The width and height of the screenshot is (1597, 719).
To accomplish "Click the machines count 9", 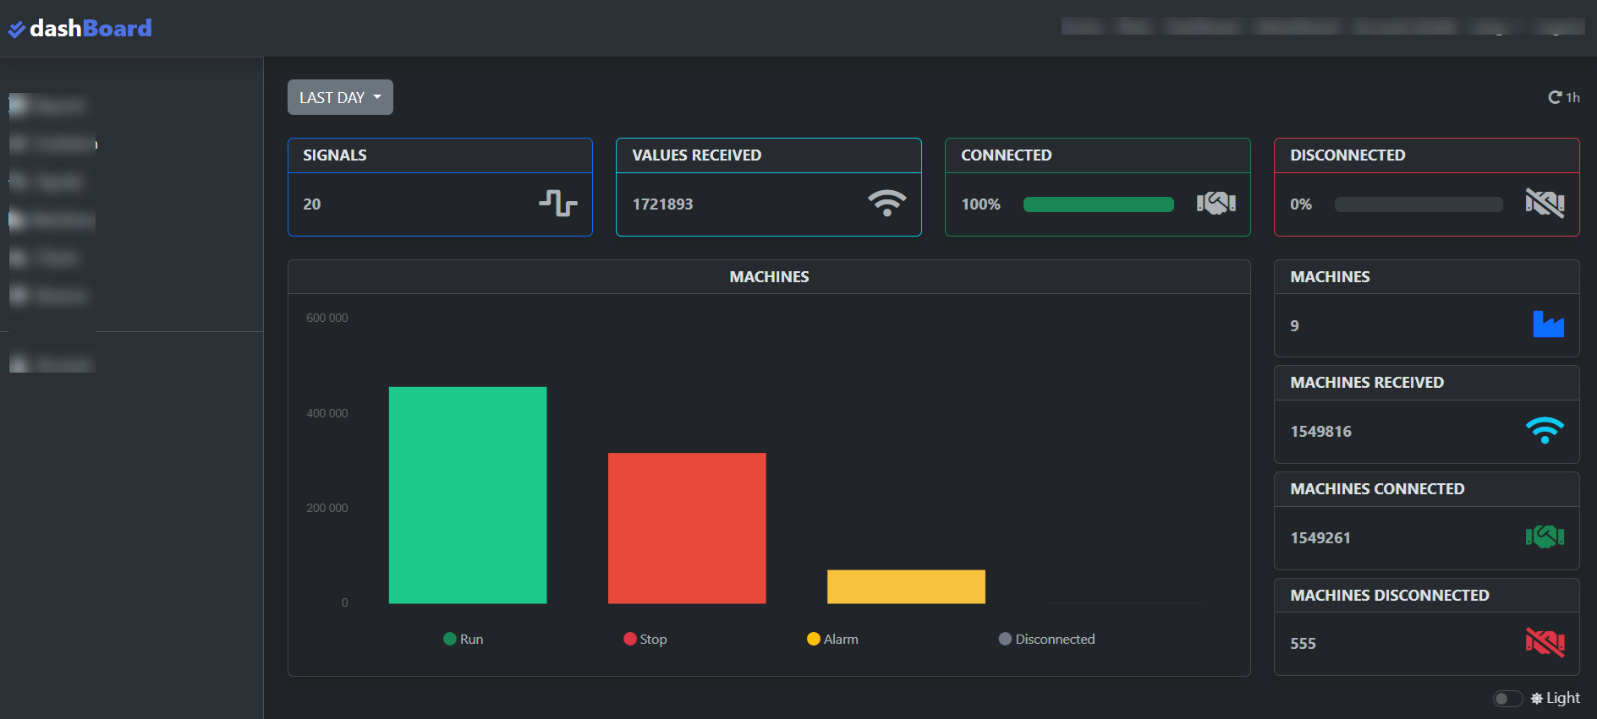I will pos(1294,325).
